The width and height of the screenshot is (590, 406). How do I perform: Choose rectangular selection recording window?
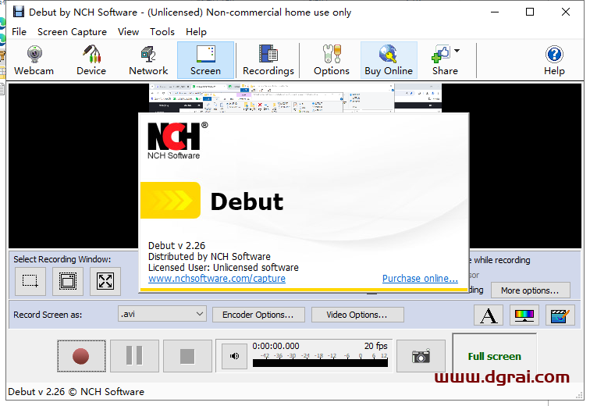coord(30,281)
